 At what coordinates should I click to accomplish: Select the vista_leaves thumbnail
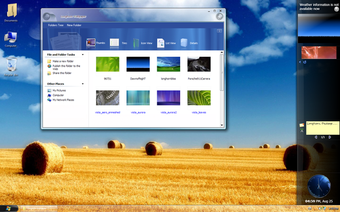tap(199, 98)
